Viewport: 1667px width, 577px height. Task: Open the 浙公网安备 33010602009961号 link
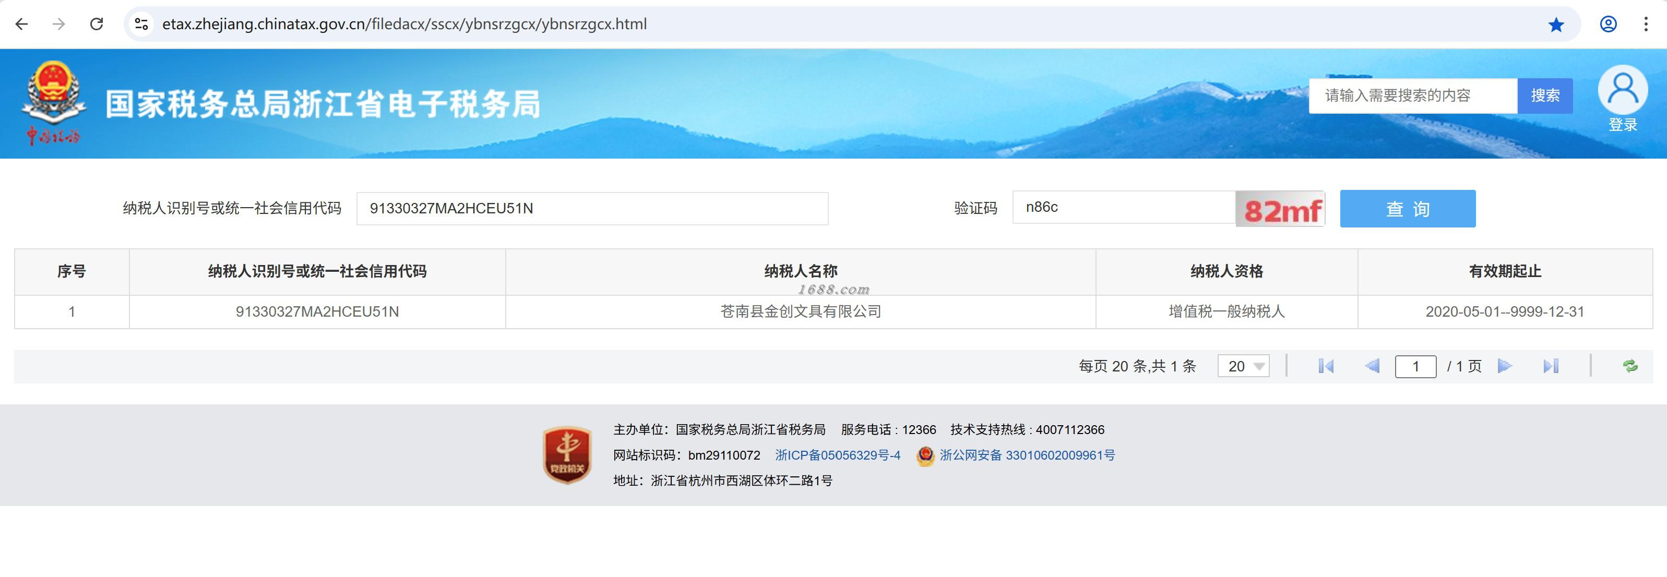click(1028, 455)
